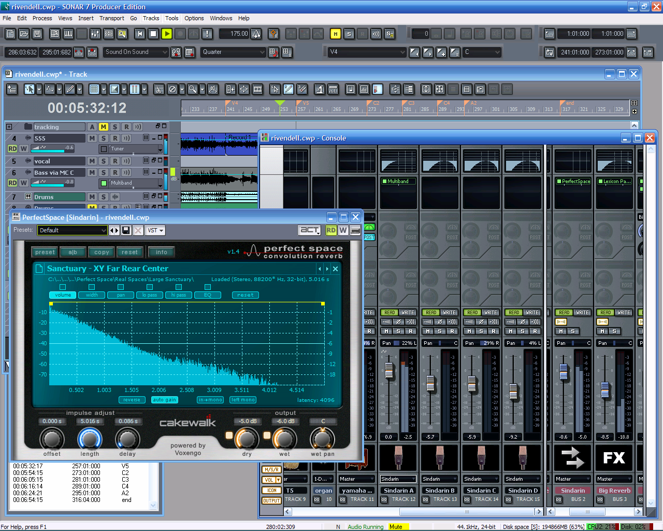Open the Tracks menu
Image resolution: width=663 pixels, height=531 pixels.
(151, 18)
